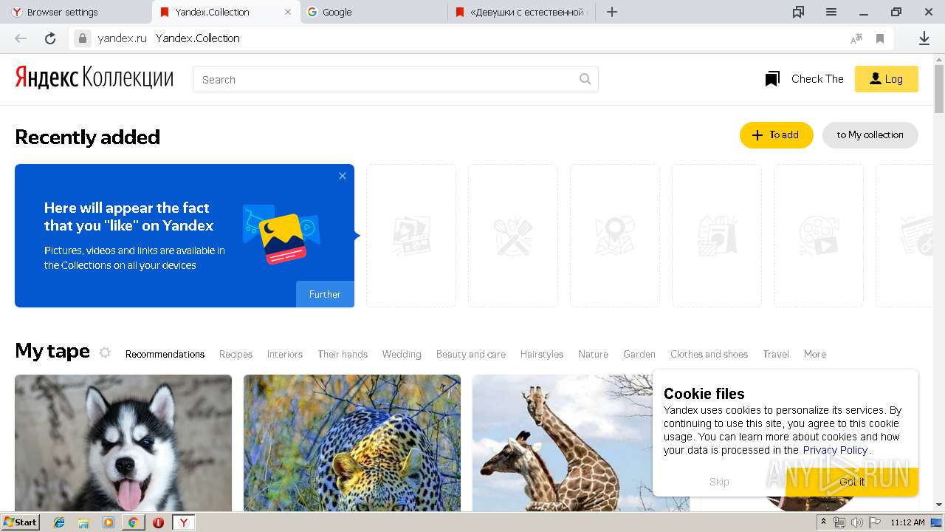Click the video placeholder collection card
945x532 pixels.
point(411,236)
